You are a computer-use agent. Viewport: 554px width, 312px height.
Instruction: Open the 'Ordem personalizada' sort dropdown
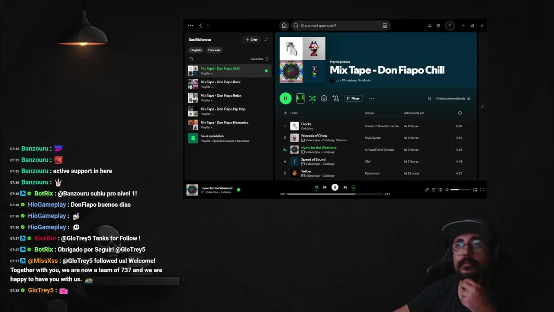453,98
